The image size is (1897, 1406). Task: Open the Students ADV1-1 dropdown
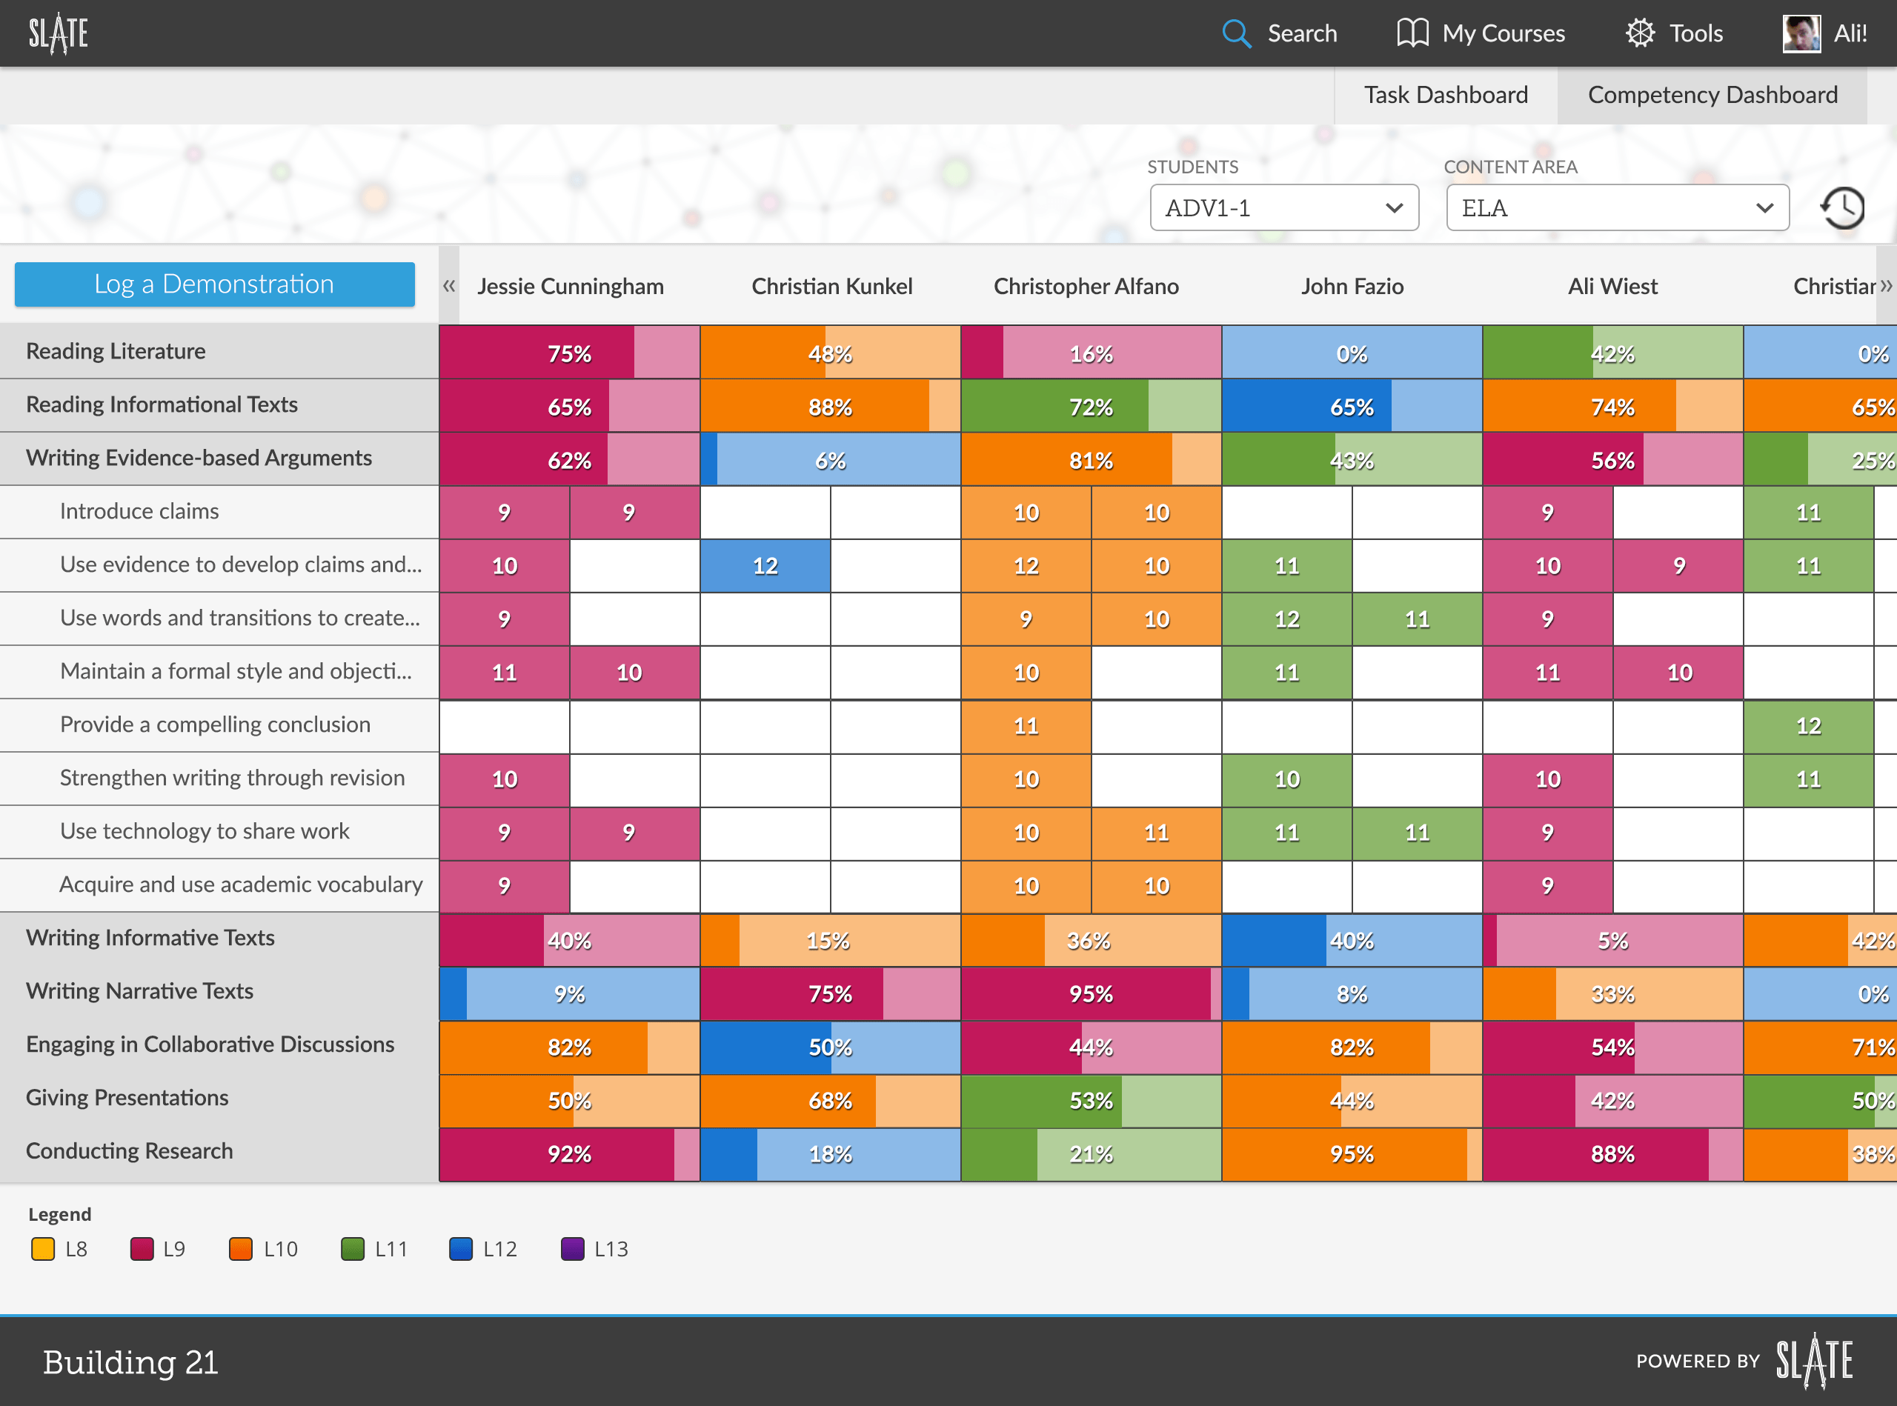click(1284, 207)
